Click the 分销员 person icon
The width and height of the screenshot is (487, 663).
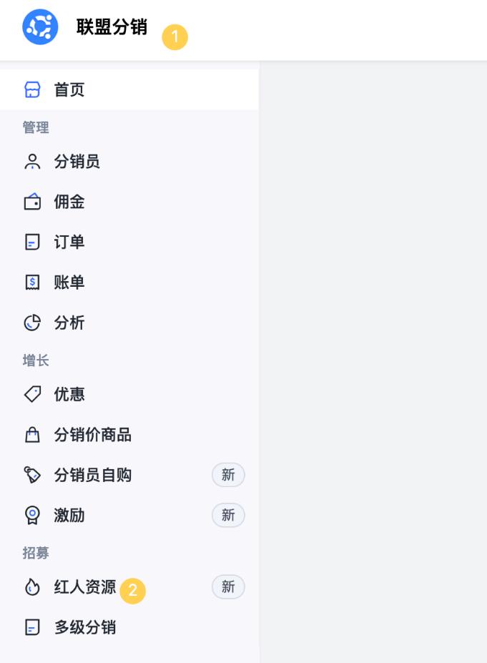(31, 162)
